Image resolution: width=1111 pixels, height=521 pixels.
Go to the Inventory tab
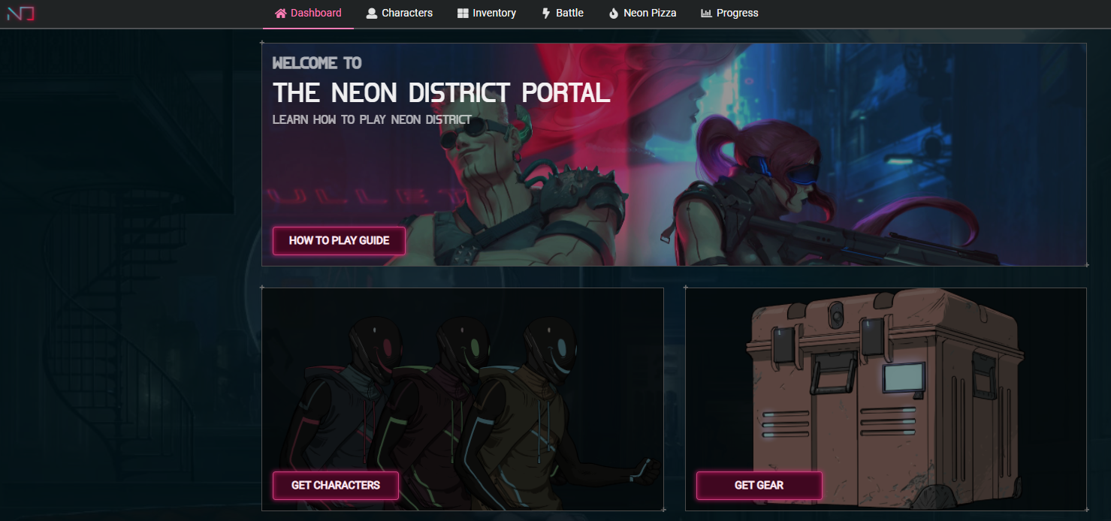(x=487, y=14)
